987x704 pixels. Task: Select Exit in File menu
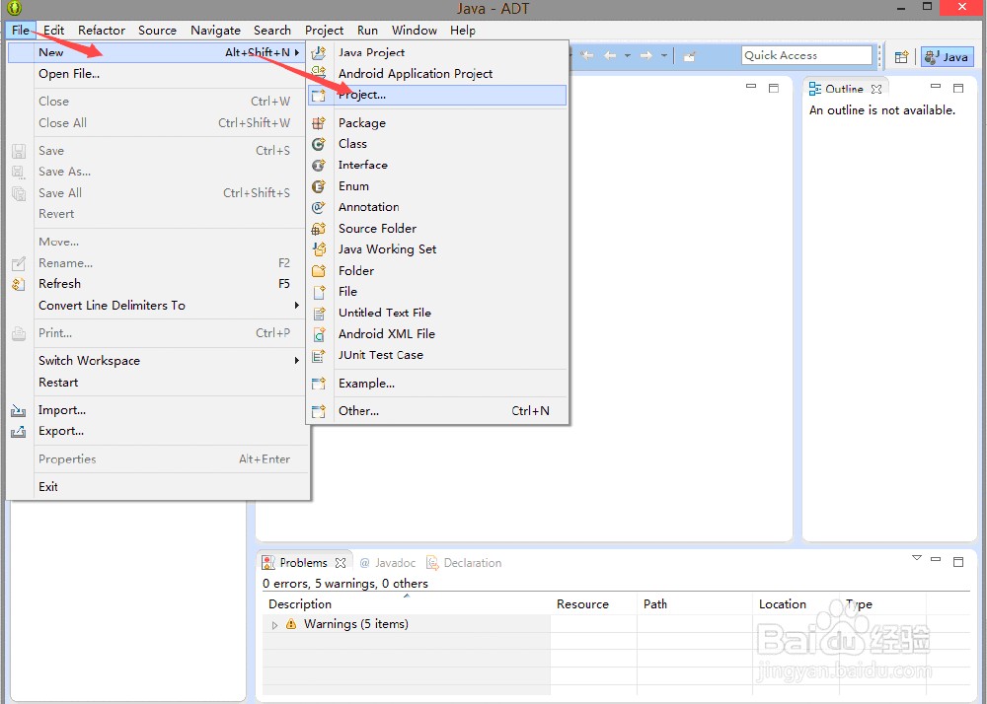point(156,486)
